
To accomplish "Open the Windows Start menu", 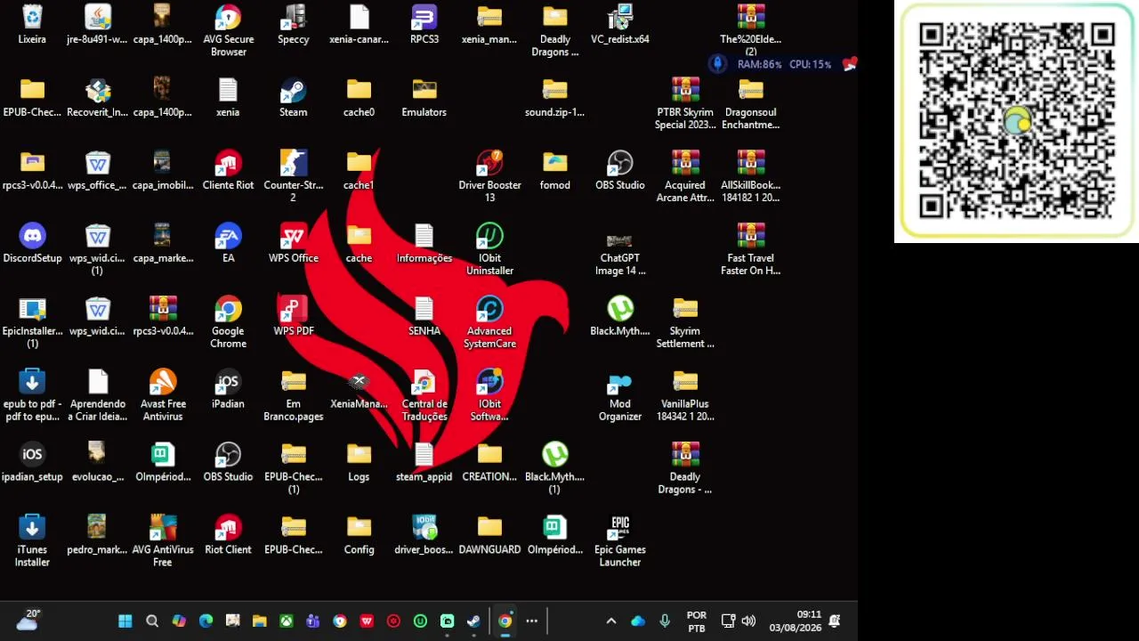I will (125, 621).
